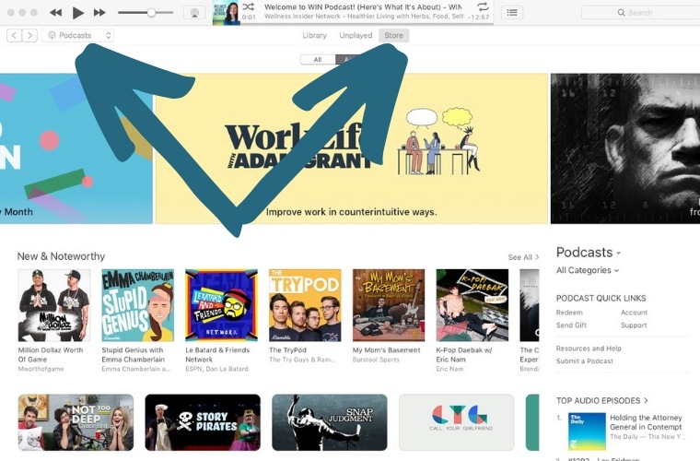Click the Mworthofgame author text

click(x=41, y=369)
